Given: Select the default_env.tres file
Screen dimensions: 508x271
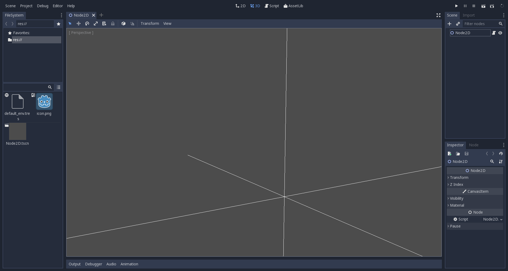Looking at the screenshot, I should pos(17,107).
